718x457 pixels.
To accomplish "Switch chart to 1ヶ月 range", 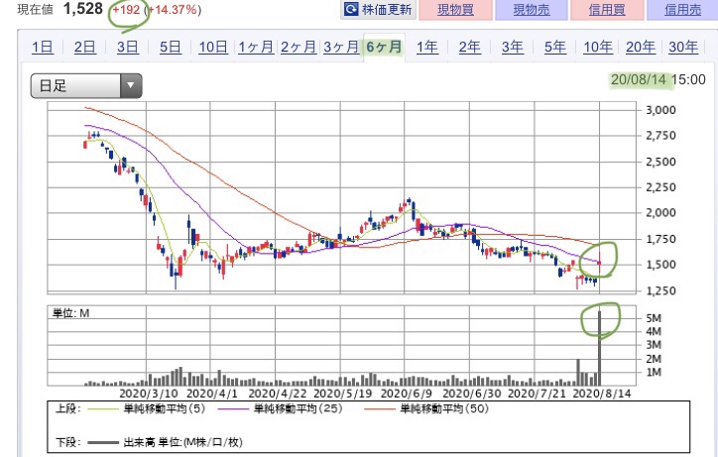I will tap(256, 47).
